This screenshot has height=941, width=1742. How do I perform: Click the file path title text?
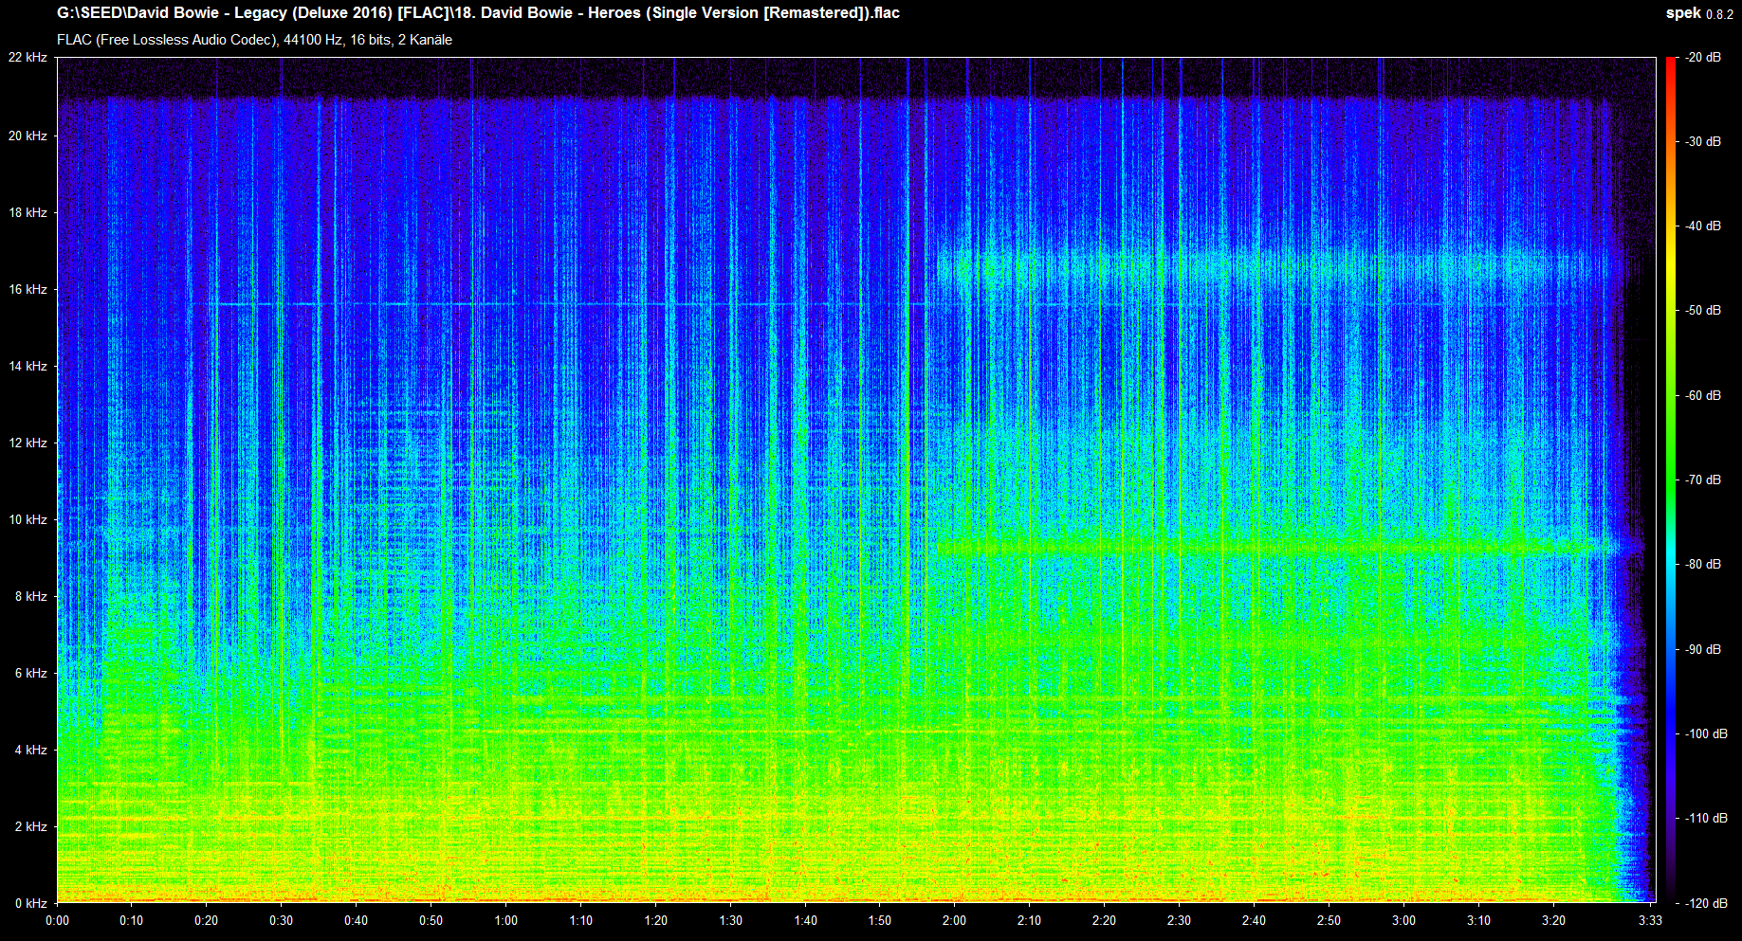coord(478,13)
